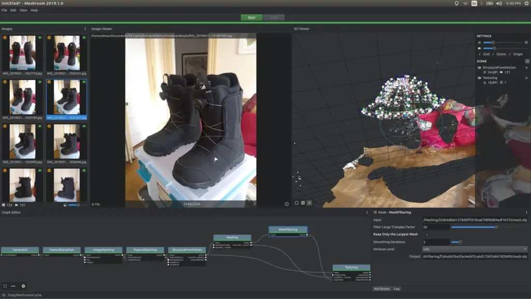Toggle Keep Only the Largest Mesh
Viewport: 531px width, 299px height.
tap(427, 234)
